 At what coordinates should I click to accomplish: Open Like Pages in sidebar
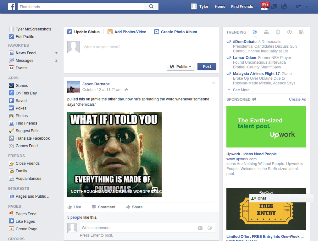point(22,221)
